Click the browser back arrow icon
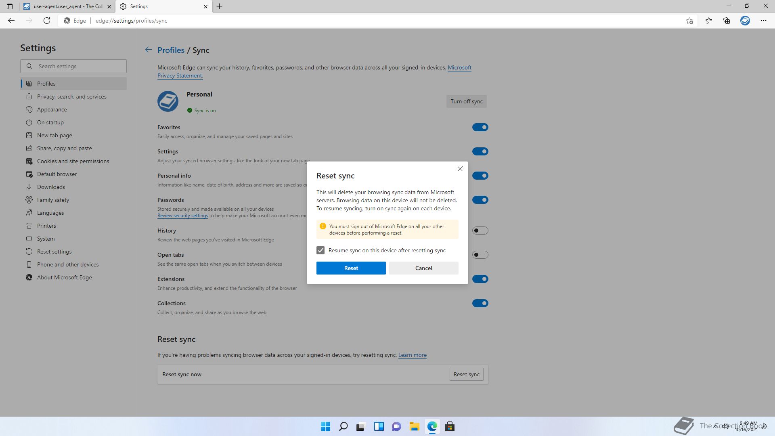 [x=11, y=21]
